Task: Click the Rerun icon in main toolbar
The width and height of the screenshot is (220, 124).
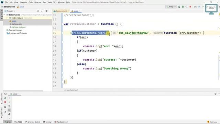Action: pos(179,7)
